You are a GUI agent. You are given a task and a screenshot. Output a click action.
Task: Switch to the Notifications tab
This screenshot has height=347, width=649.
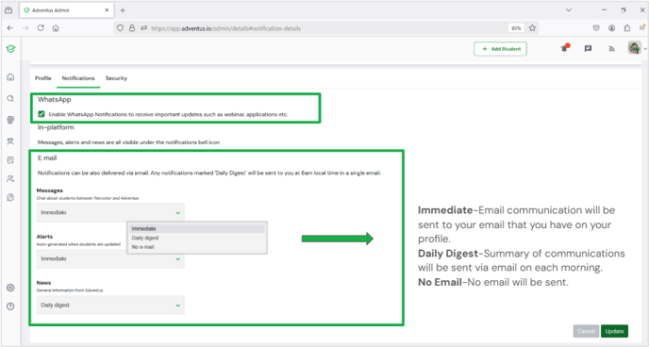[x=78, y=78]
